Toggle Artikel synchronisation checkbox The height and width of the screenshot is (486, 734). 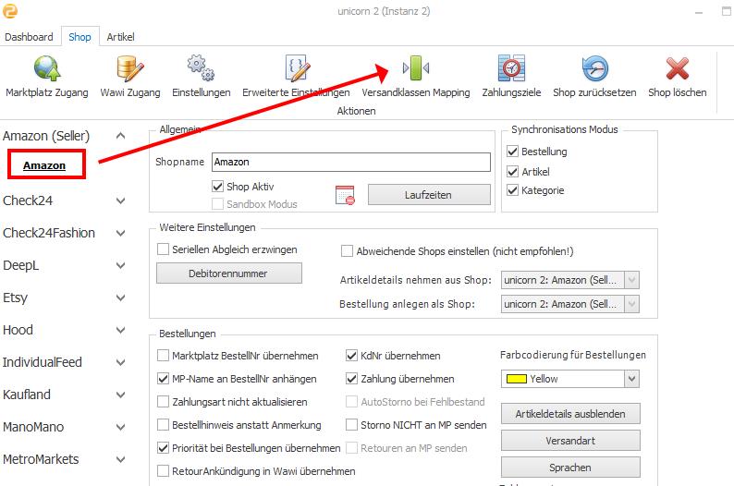pyautogui.click(x=512, y=172)
